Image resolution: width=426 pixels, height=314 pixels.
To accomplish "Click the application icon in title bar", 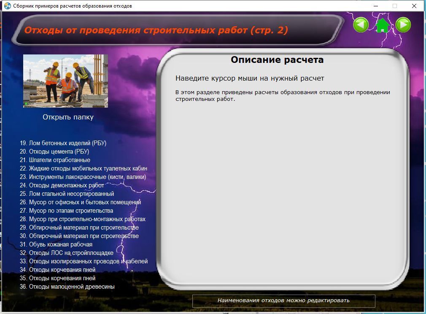I will click(x=7, y=6).
